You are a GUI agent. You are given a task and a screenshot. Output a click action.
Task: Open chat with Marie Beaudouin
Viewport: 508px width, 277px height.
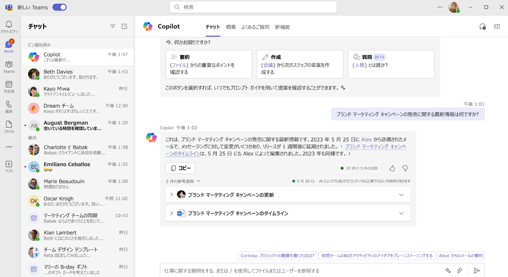78,184
